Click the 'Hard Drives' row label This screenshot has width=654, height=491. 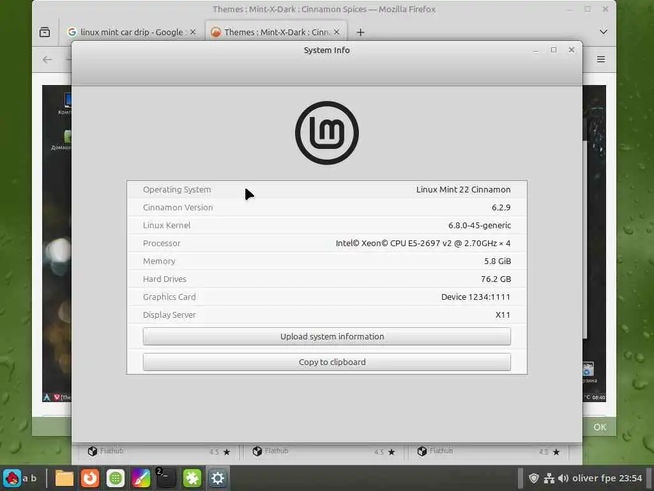pos(164,279)
